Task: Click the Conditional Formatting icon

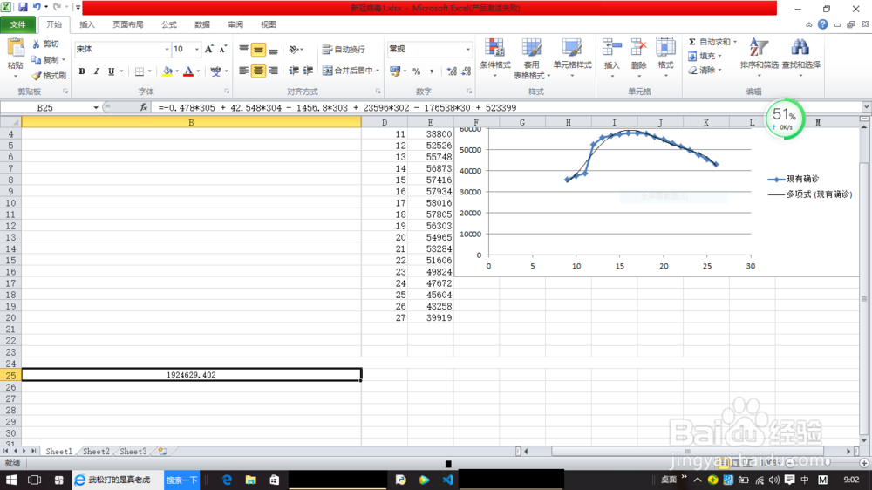Action: (494, 48)
